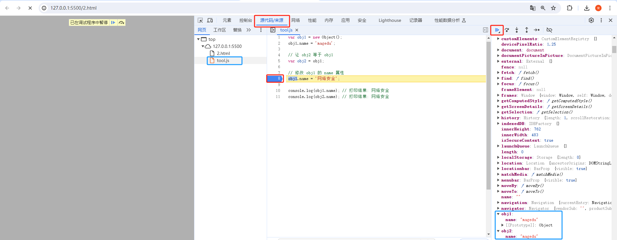Open DevTools customize three-dot menu
The width and height of the screenshot is (617, 240).
601,20
